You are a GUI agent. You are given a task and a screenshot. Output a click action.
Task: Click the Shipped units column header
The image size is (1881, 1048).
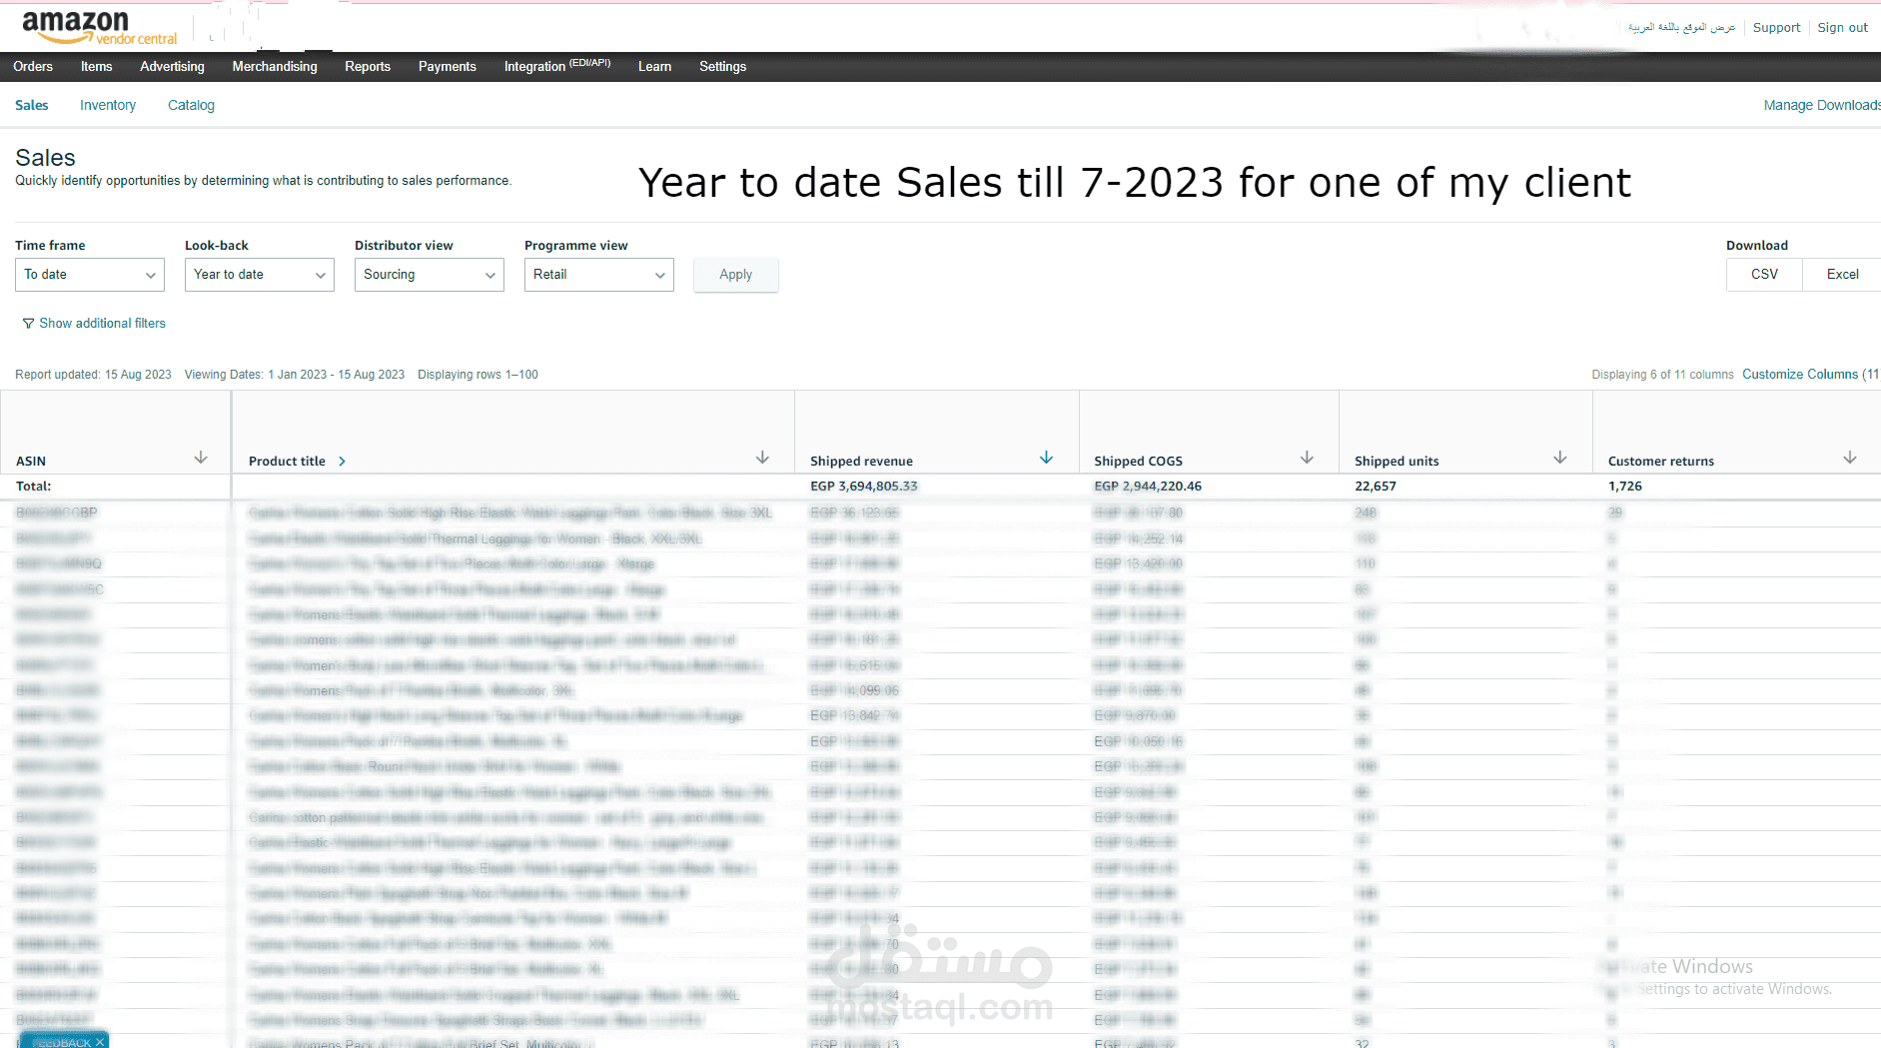pyautogui.click(x=1397, y=462)
